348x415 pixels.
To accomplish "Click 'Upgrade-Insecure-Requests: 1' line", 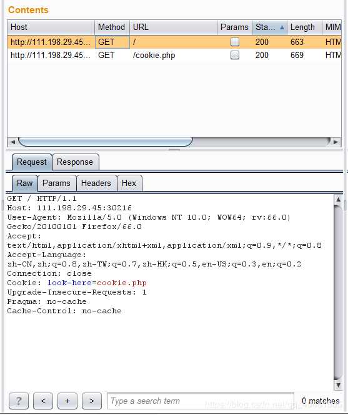I will (x=77, y=292).
